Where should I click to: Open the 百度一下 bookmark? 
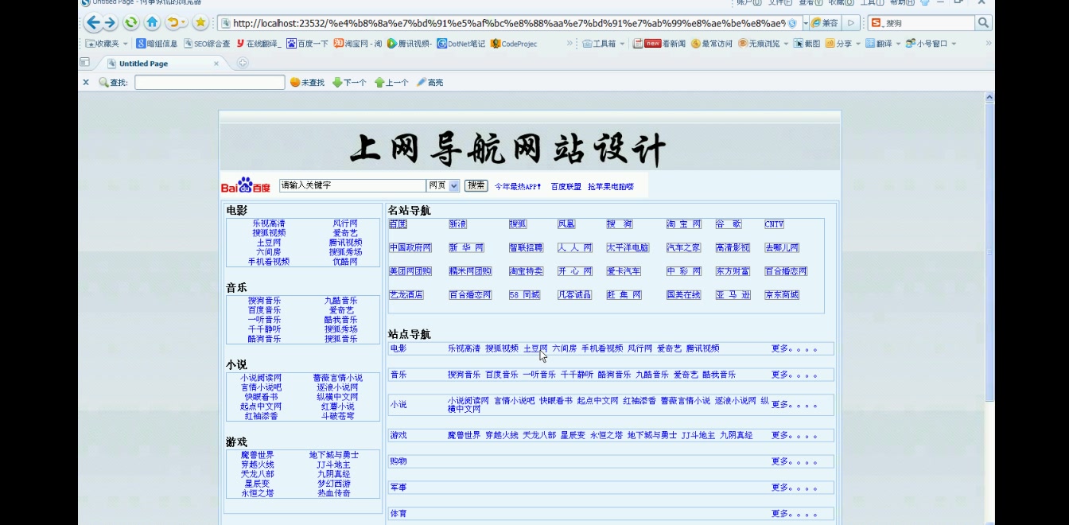307,44
